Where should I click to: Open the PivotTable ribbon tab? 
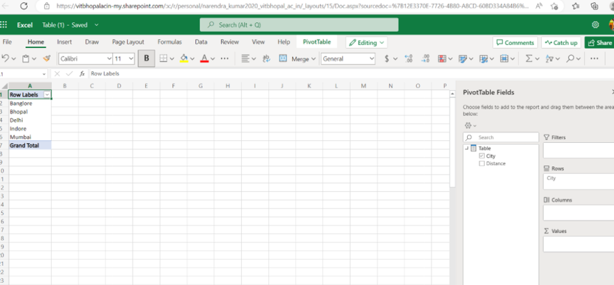(x=317, y=42)
